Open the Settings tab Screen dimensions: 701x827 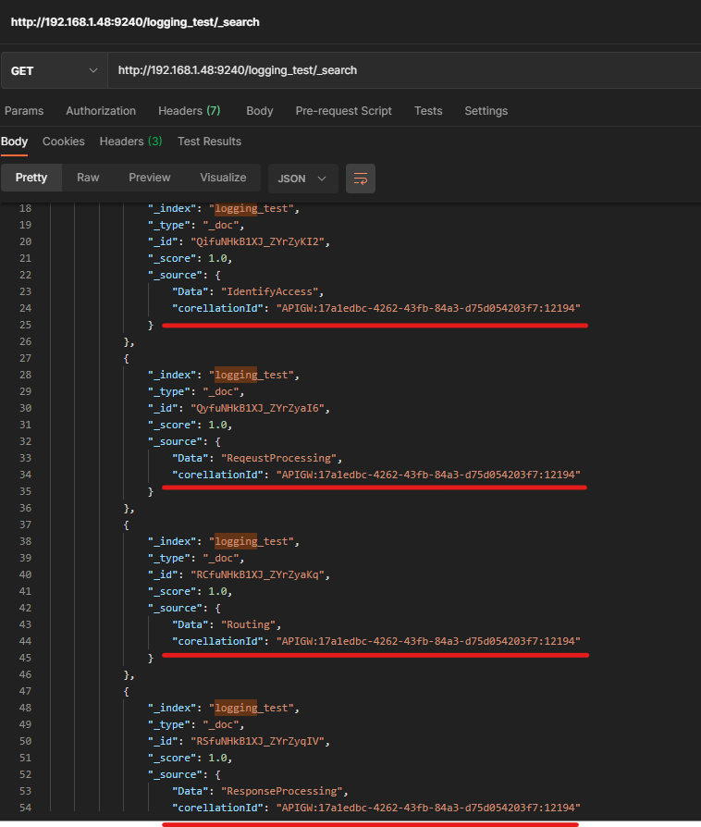coord(486,111)
